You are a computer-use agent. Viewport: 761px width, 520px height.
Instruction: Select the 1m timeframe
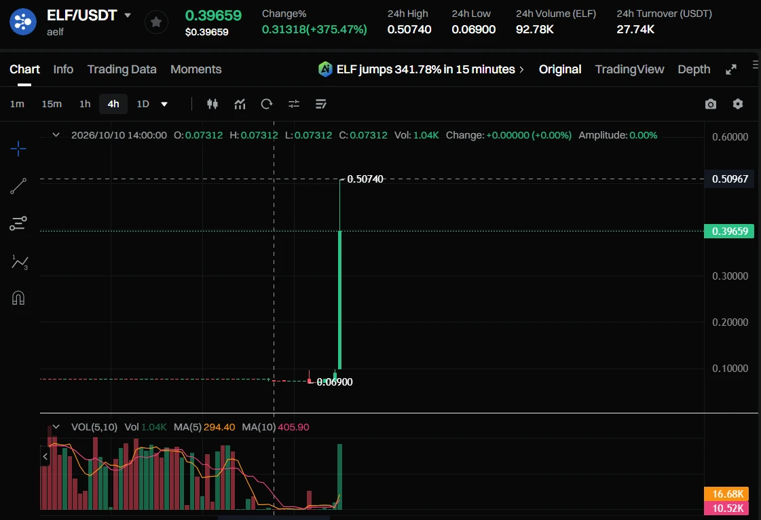click(18, 104)
